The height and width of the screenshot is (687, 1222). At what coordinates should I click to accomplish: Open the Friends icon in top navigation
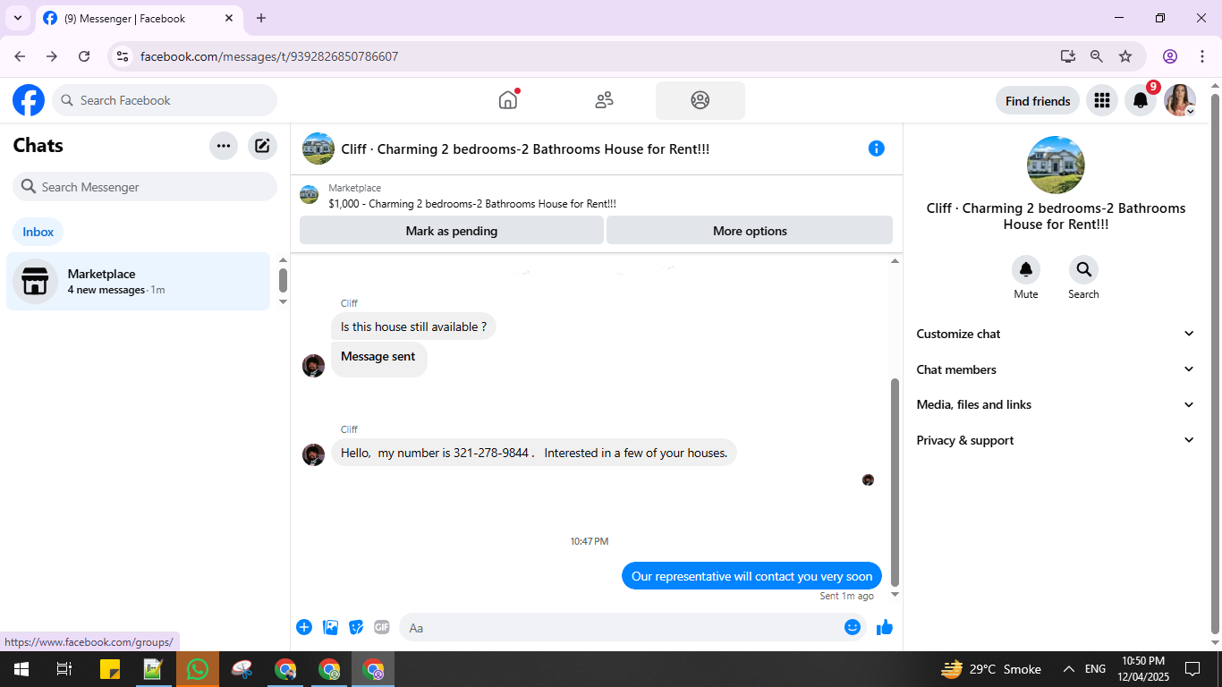(x=604, y=100)
